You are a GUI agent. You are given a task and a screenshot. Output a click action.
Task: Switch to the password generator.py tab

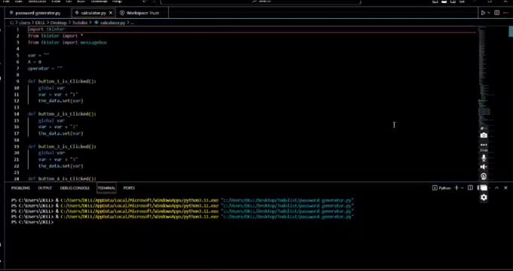(35, 13)
